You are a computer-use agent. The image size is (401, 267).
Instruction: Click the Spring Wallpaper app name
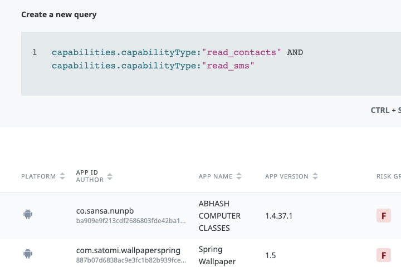217,255
